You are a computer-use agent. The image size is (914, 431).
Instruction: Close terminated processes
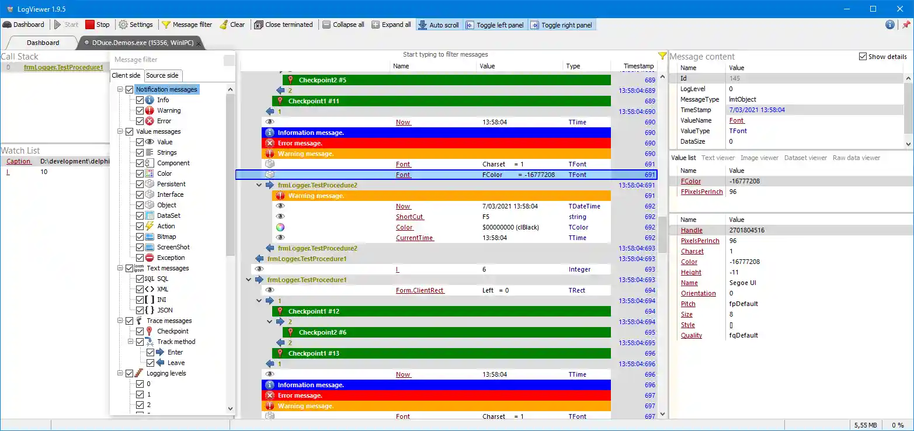point(284,25)
